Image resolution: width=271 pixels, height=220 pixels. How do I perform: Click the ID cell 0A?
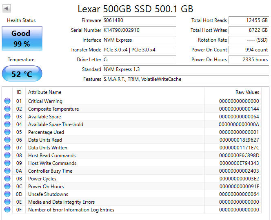[19, 171]
